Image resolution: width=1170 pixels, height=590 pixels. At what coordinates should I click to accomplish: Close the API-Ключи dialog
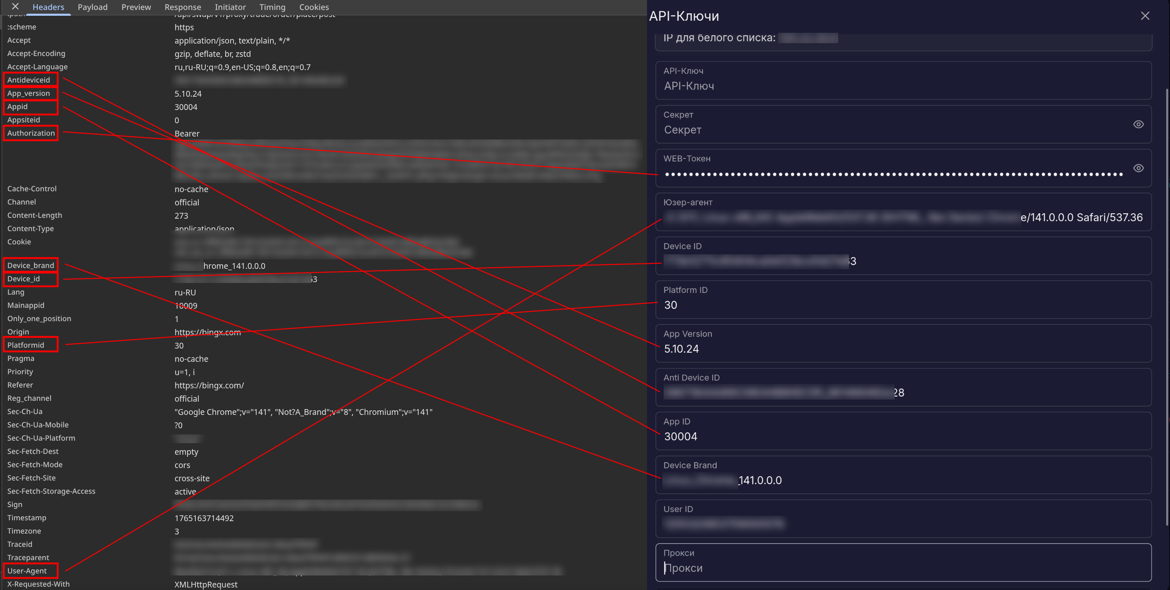click(x=1145, y=16)
